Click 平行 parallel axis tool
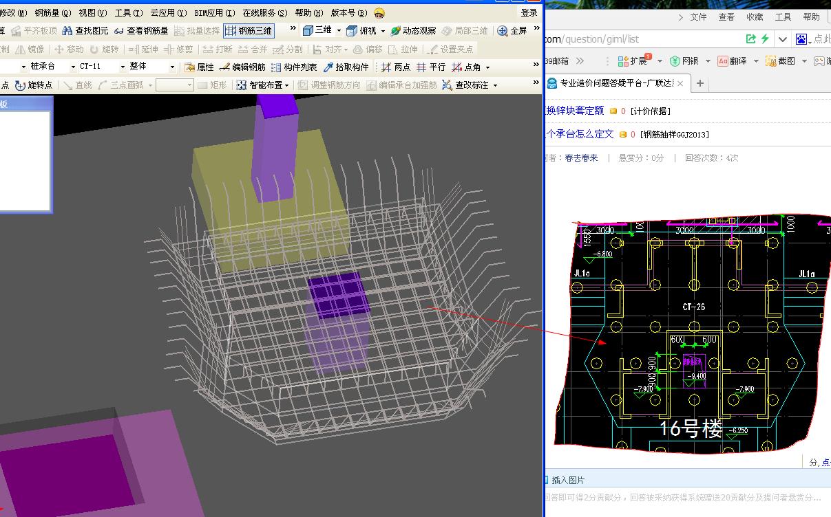The image size is (831, 517). (431, 67)
